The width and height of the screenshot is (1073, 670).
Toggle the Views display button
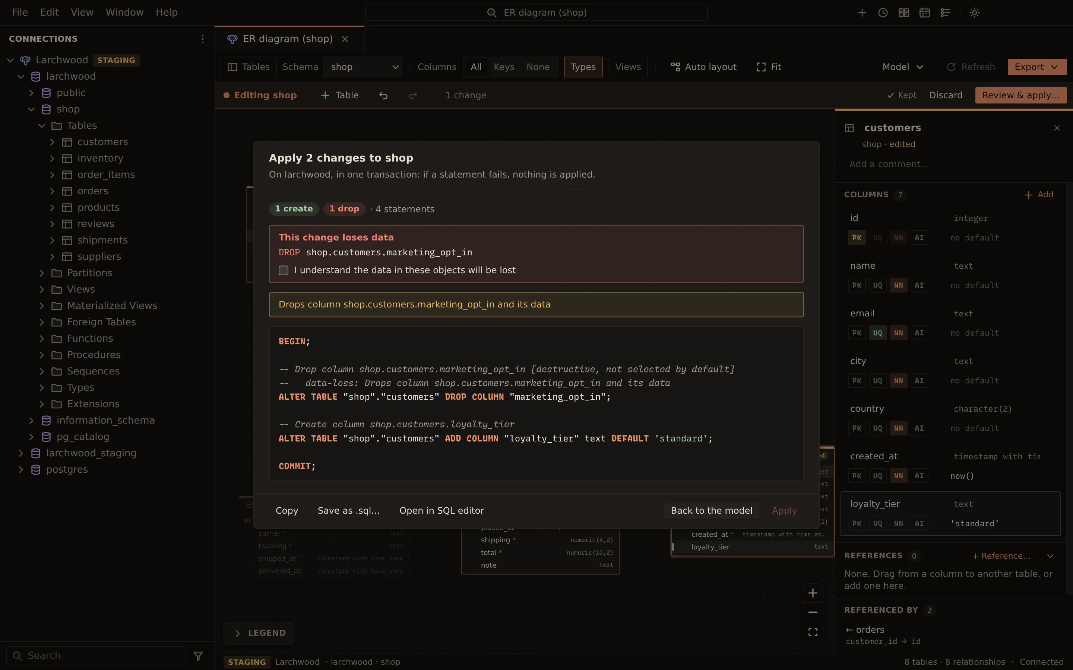point(628,67)
